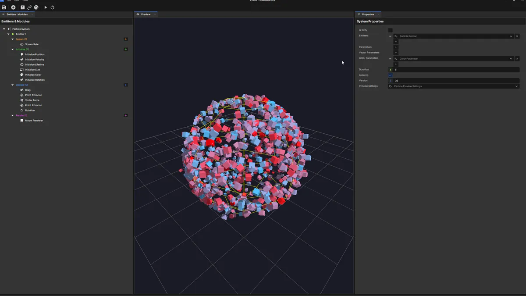Click the numbered '1' toolbar icon
This screenshot has width=526, height=296.
point(23,7)
